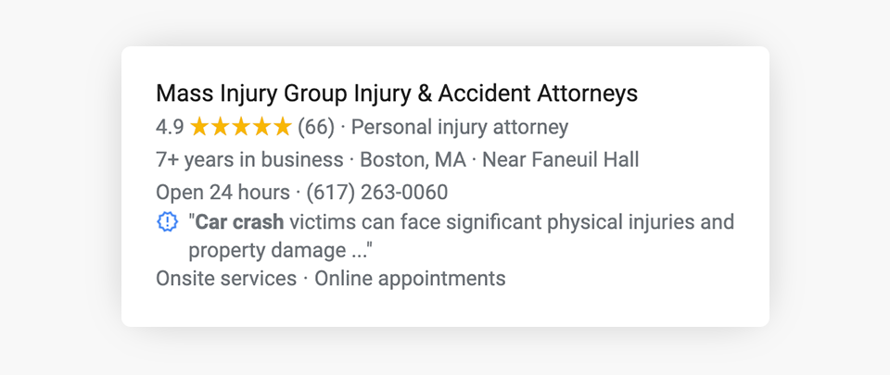This screenshot has width=890, height=375.
Task: Click the Near Faneuil Hall text
Action: (560, 159)
